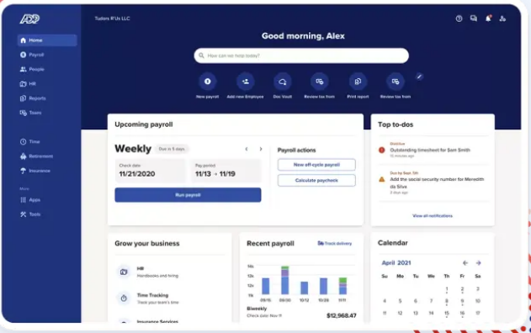Viewport: 531px width, 333px height.
Task: Click the Calculate paycheck button
Action: click(x=316, y=180)
